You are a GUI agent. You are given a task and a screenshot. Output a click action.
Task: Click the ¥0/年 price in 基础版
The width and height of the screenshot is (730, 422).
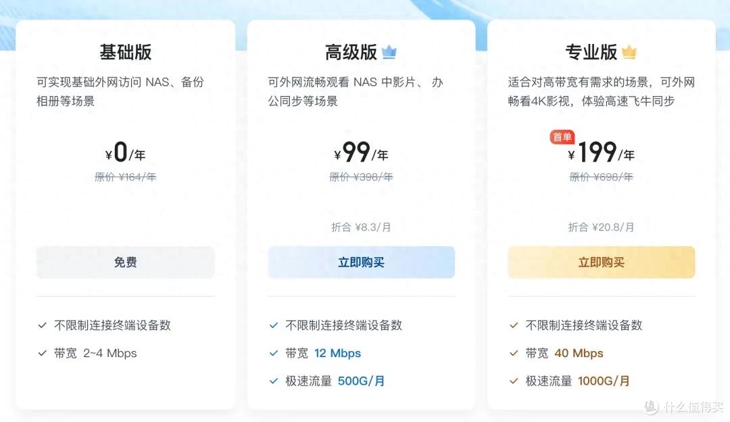[x=125, y=154]
